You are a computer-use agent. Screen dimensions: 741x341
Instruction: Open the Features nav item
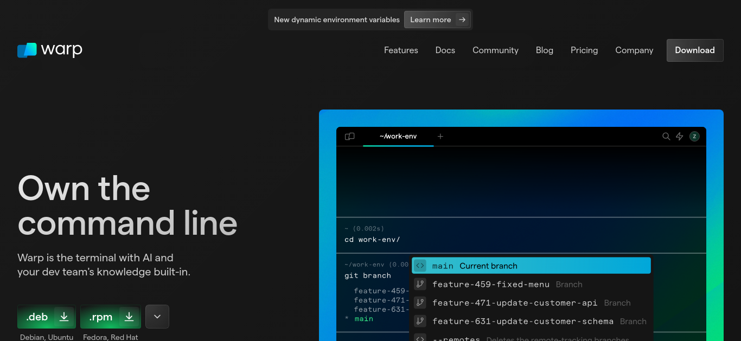point(401,50)
